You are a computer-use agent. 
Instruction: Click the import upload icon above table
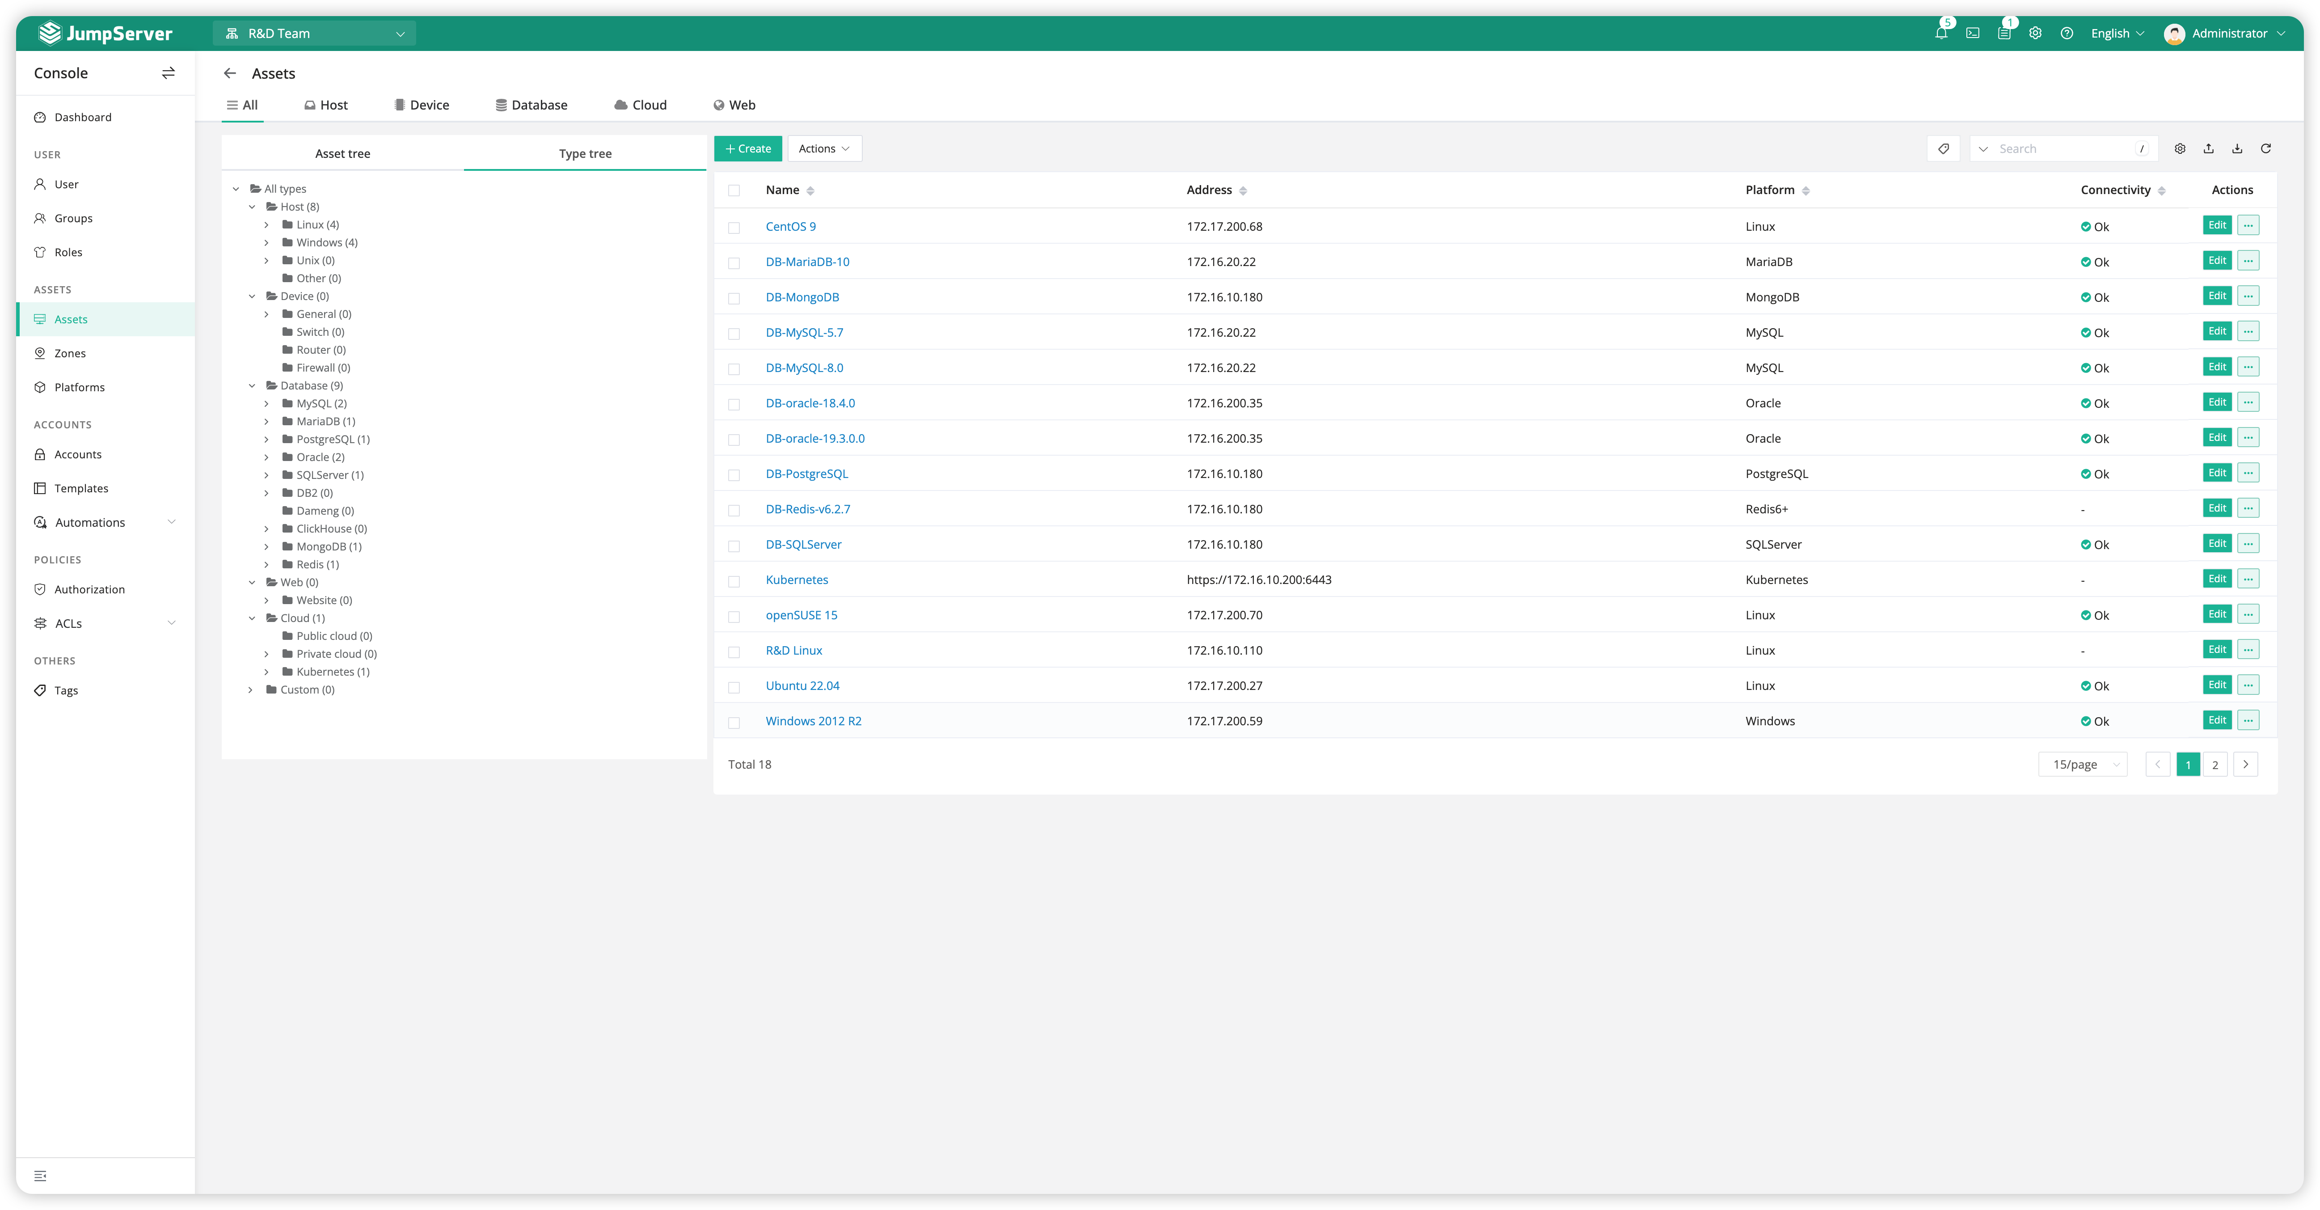click(x=2208, y=148)
